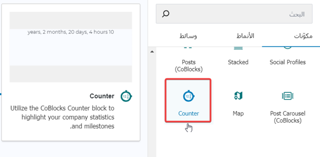320x157 pixels.
Task: Select the Map block icon
Action: click(x=238, y=96)
